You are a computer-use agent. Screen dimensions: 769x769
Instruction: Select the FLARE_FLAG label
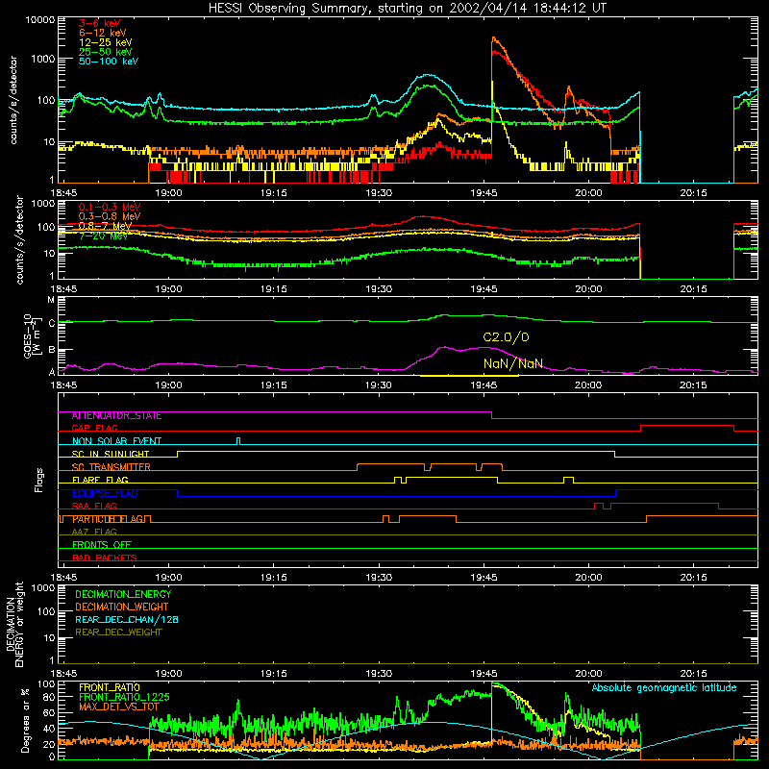[100, 480]
